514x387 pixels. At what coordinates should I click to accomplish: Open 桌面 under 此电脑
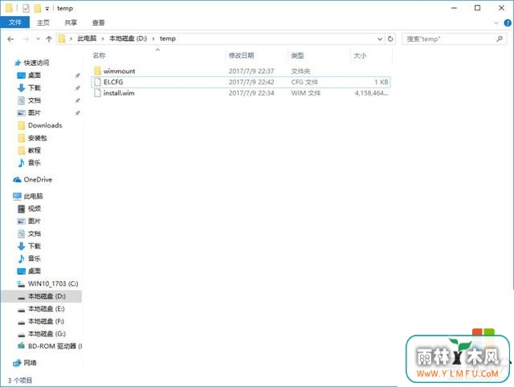[34, 271]
